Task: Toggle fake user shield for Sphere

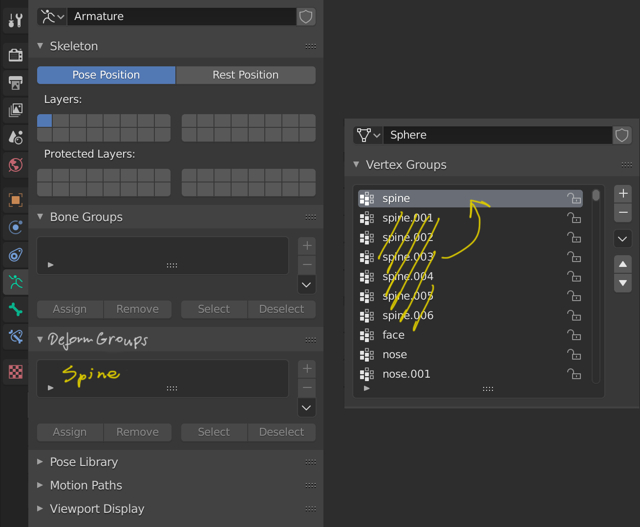Action: 622,135
